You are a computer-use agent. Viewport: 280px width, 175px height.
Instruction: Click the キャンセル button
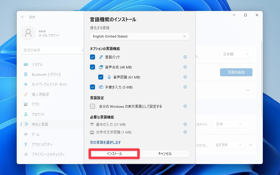point(165,154)
